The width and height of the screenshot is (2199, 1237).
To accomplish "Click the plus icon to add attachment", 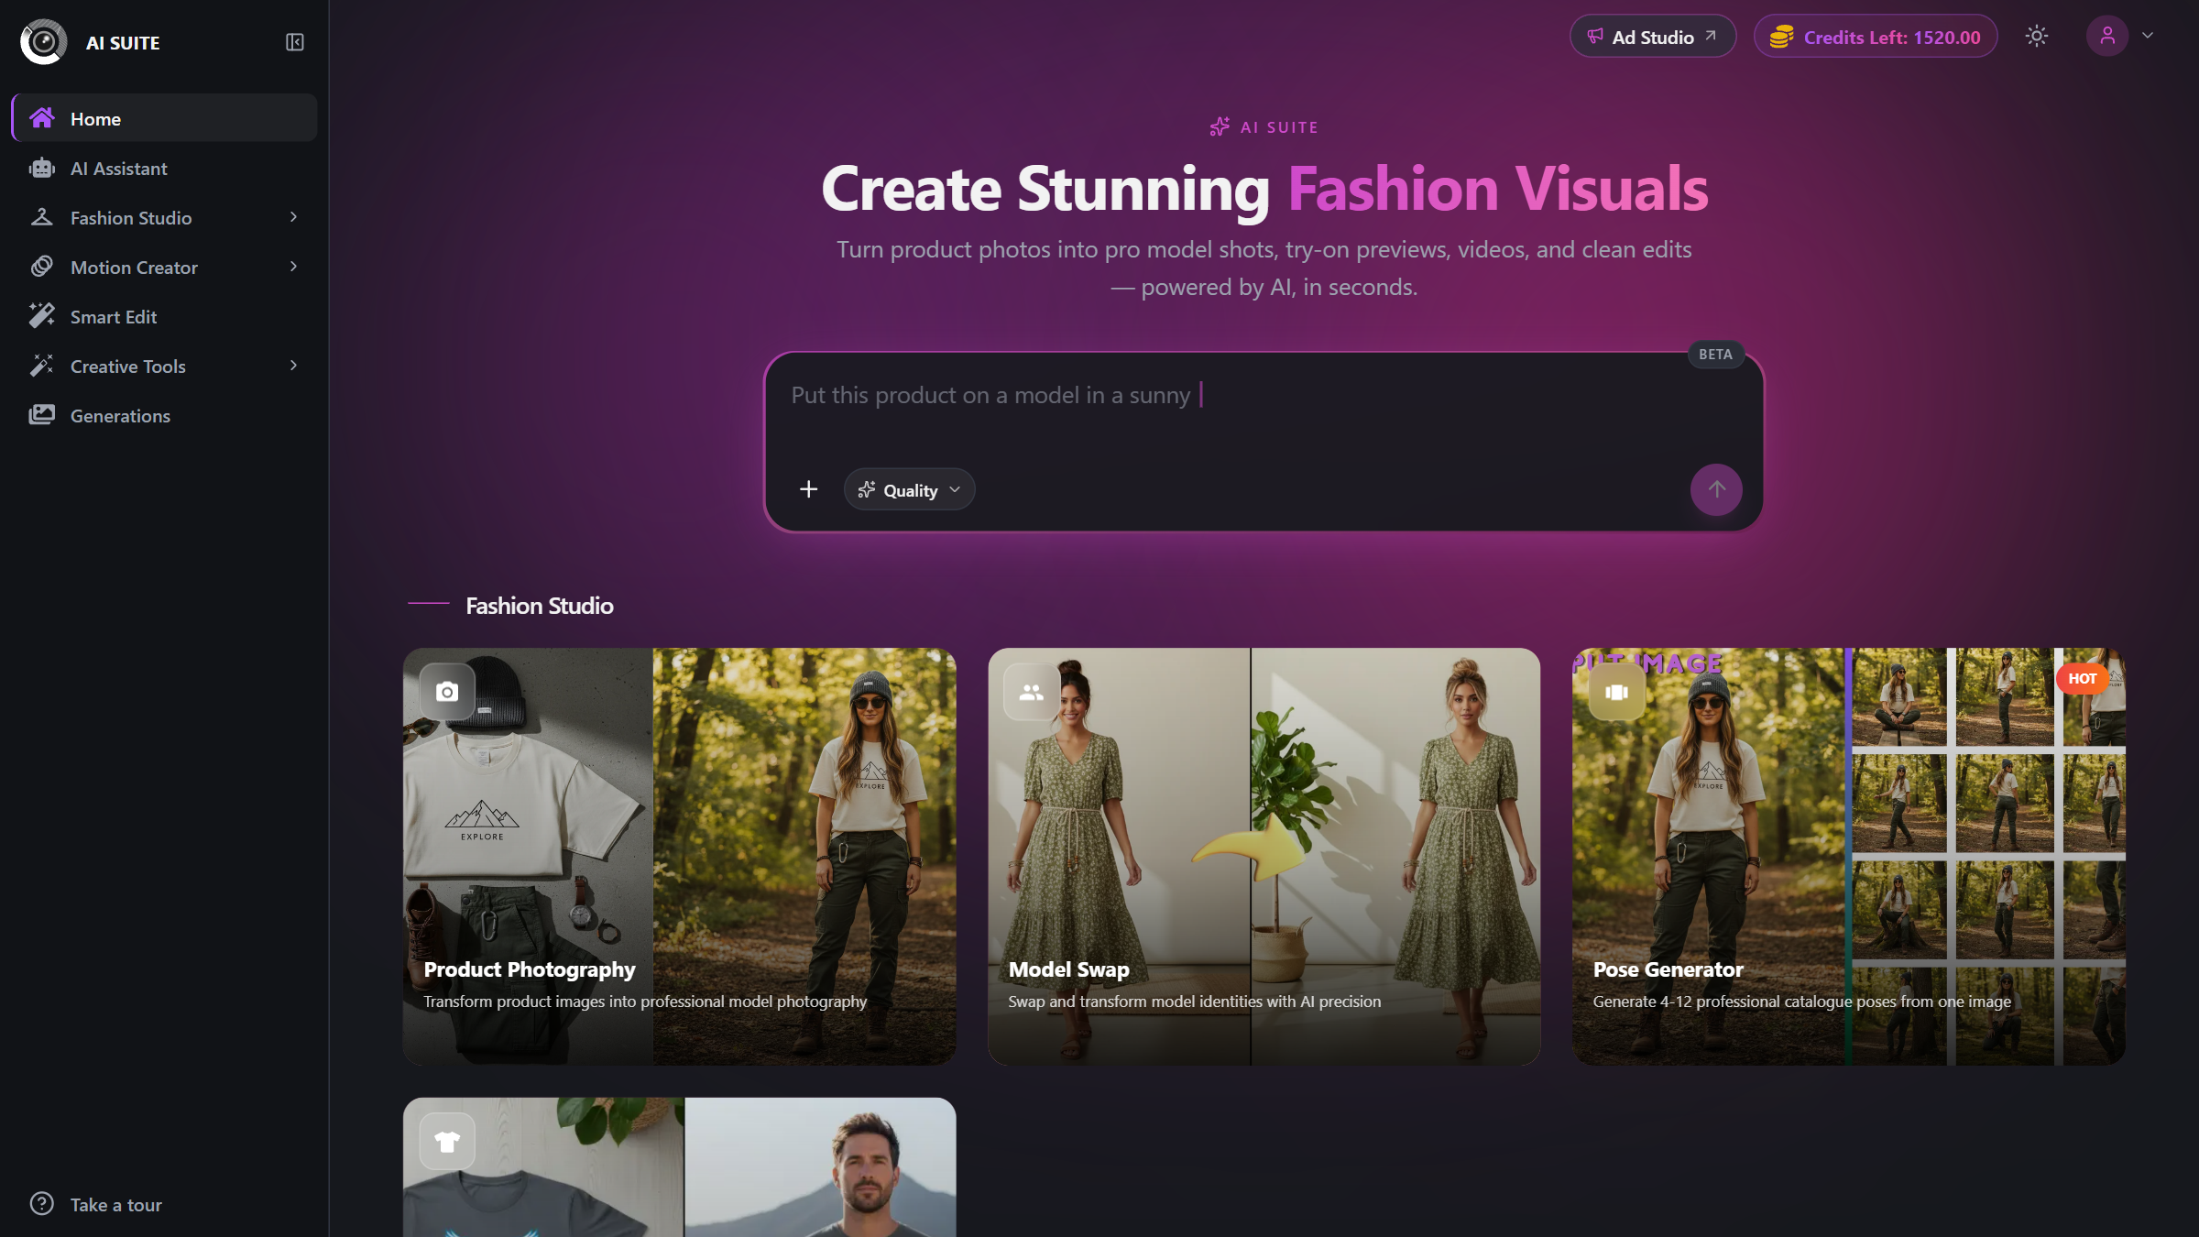I will [x=808, y=489].
